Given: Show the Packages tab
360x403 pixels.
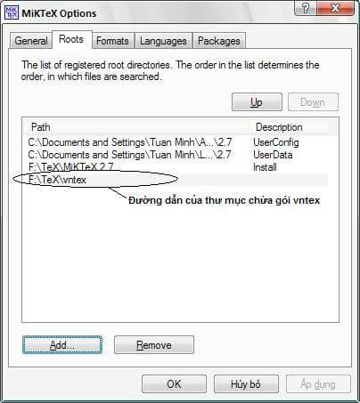Looking at the screenshot, I should tap(219, 41).
